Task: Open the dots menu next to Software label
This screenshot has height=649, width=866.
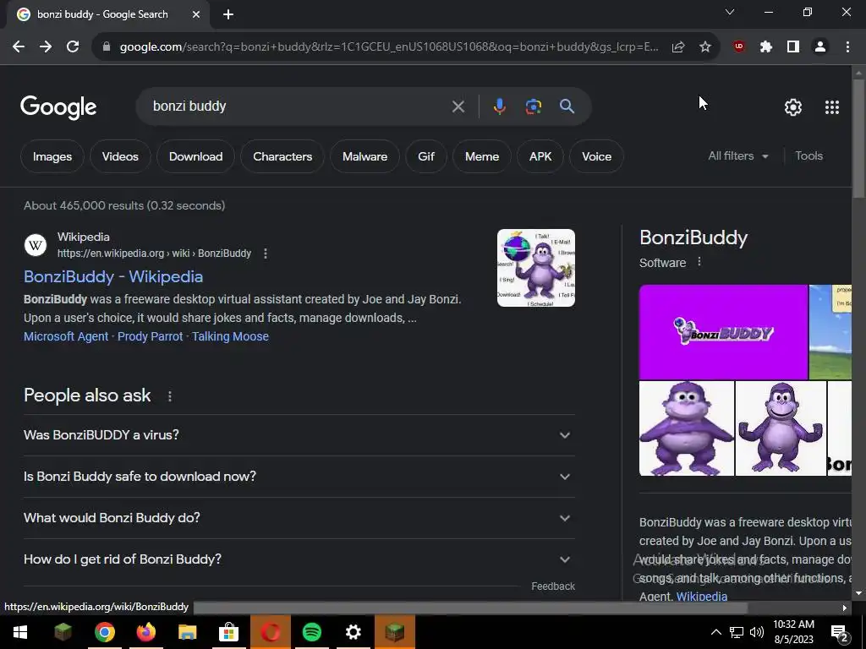Action: coord(699,262)
